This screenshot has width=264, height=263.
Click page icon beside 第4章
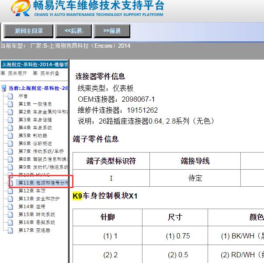tap(10, 128)
